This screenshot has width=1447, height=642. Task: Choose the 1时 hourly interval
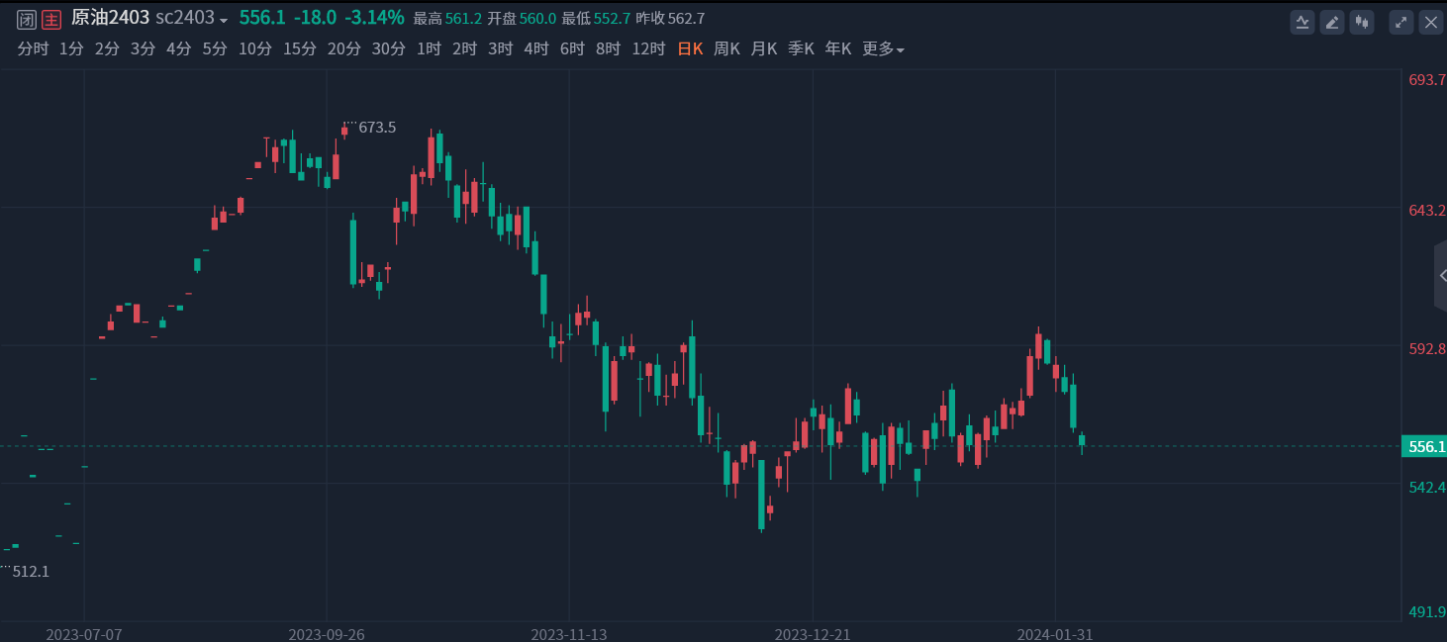429,48
